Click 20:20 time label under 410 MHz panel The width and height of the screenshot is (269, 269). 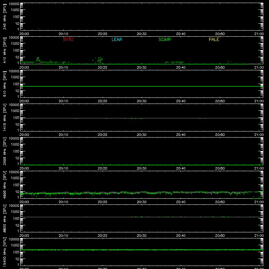click(x=103, y=68)
